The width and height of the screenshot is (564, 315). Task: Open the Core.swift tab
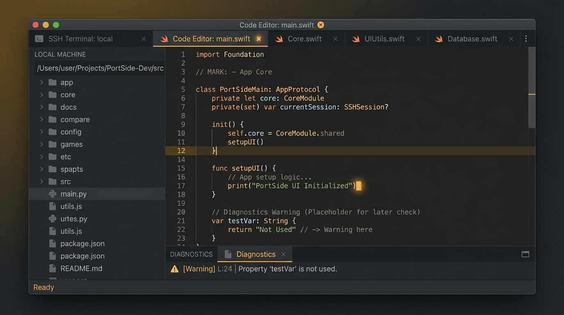pos(306,39)
